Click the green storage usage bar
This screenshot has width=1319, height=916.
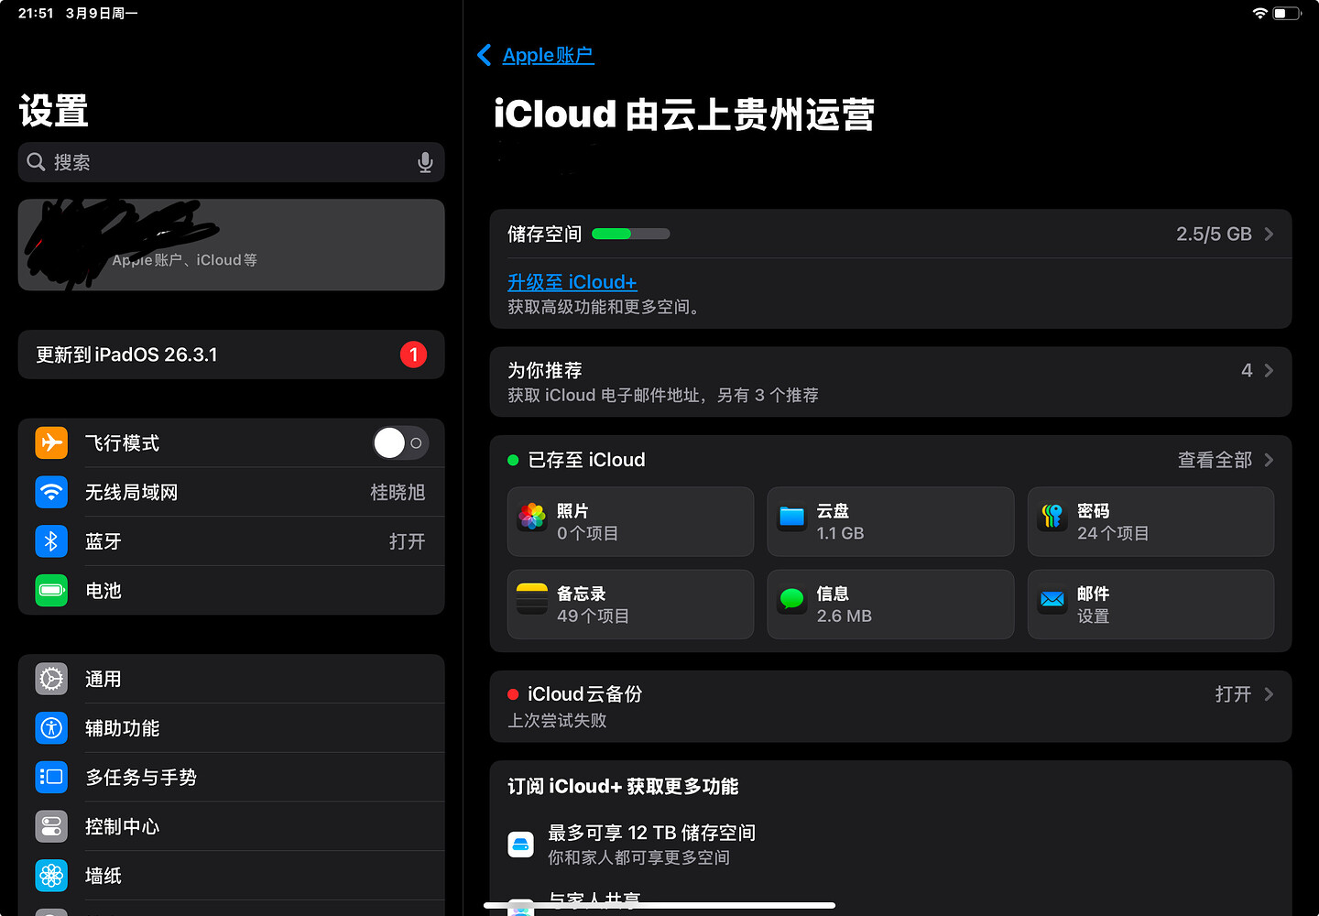click(630, 234)
